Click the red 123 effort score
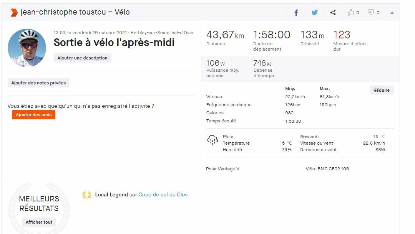The image size is (415, 234). click(342, 35)
